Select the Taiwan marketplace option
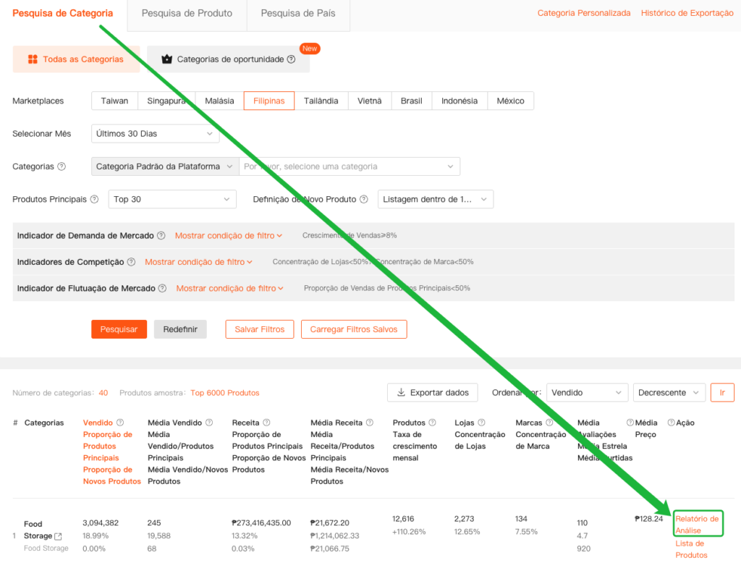741x563 pixels. point(114,101)
